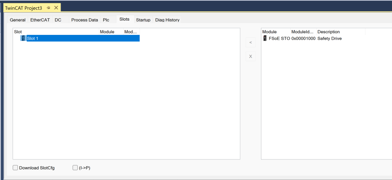
Task: Go to the DC tab
Action: click(58, 20)
